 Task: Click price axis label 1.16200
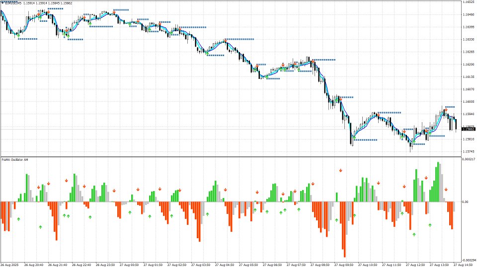tap(469, 64)
